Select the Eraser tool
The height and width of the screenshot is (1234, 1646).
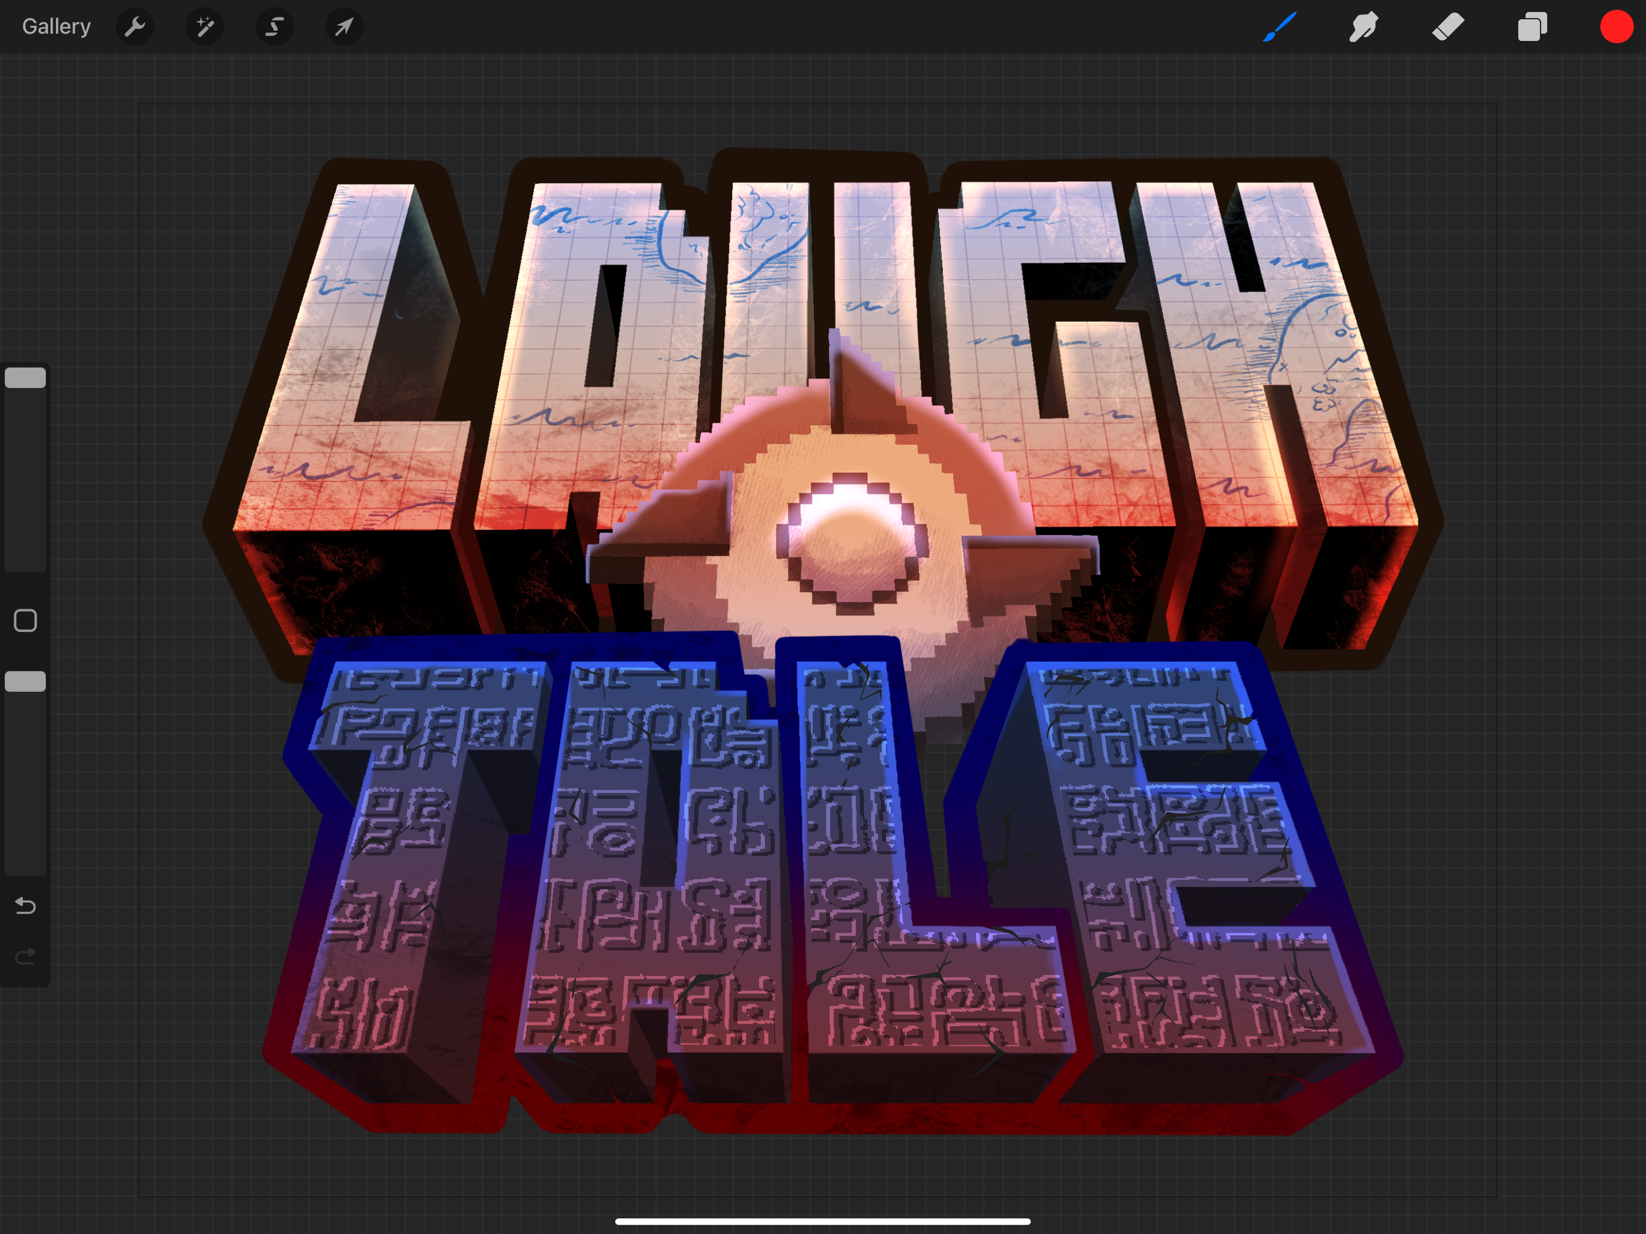(1448, 27)
